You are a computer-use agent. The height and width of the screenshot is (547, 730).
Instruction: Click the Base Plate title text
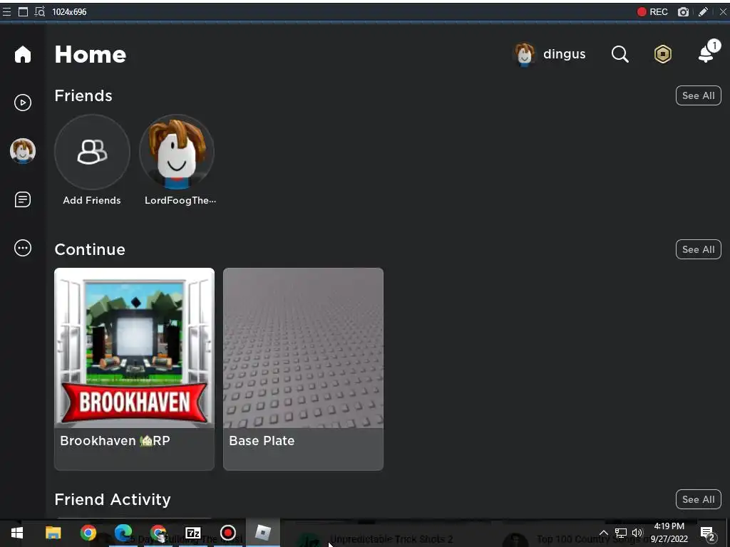coord(262,440)
